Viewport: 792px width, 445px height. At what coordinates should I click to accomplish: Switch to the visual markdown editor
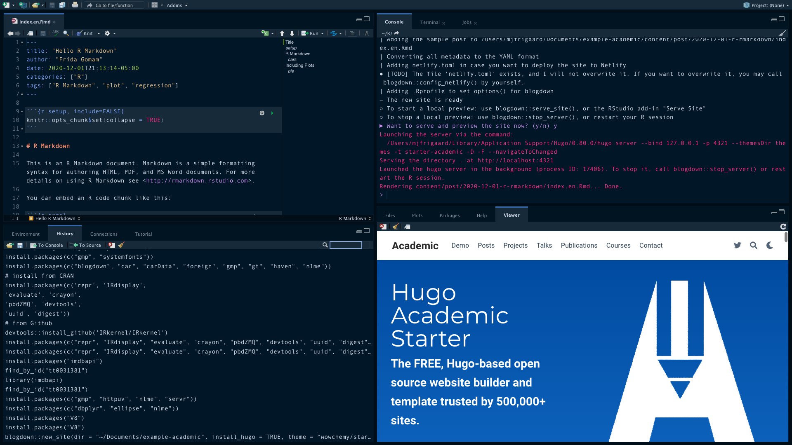(x=367, y=33)
